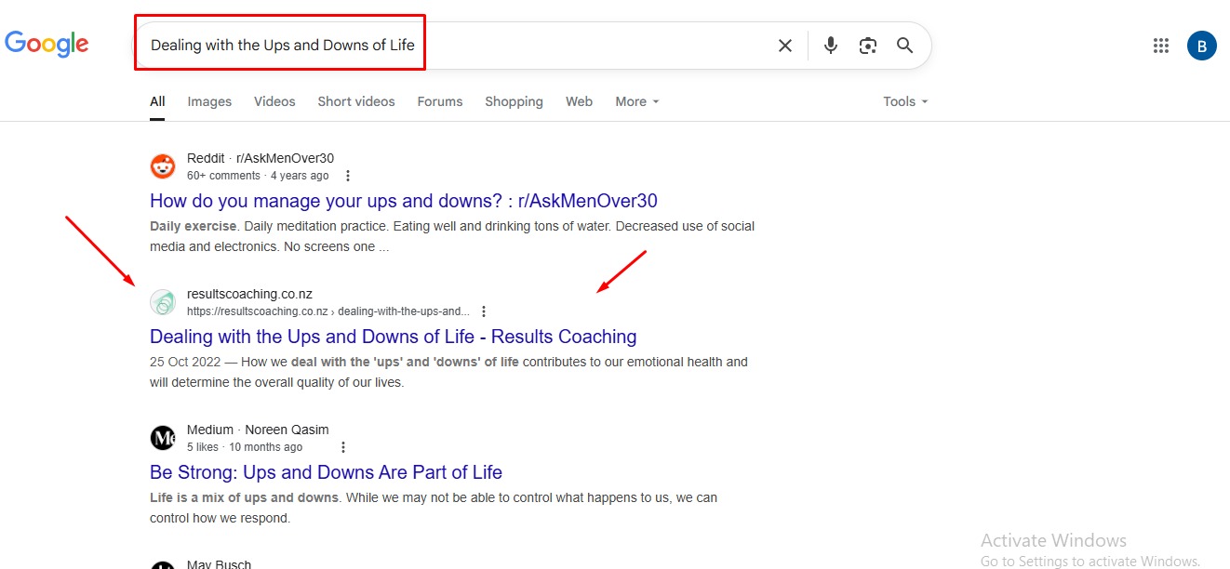Select the Forums tab
Viewport: 1230px width, 569px height.
[x=439, y=101]
